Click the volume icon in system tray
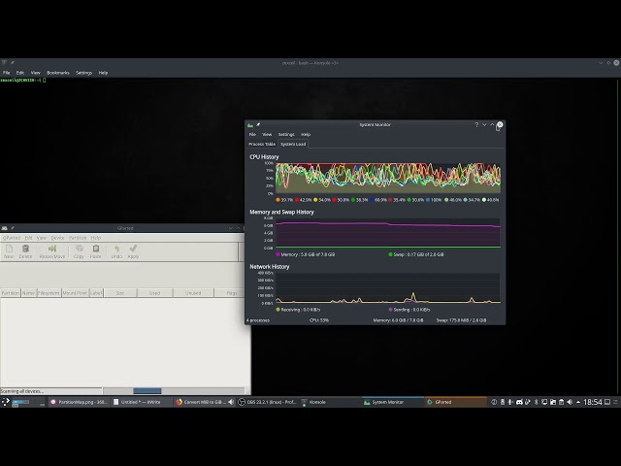Screen dimensions: 621x466 coord(570,402)
